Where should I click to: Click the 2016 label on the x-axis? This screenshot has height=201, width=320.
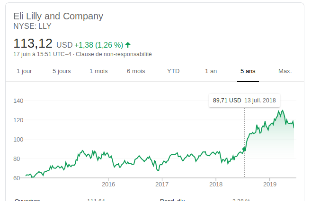click(108, 184)
